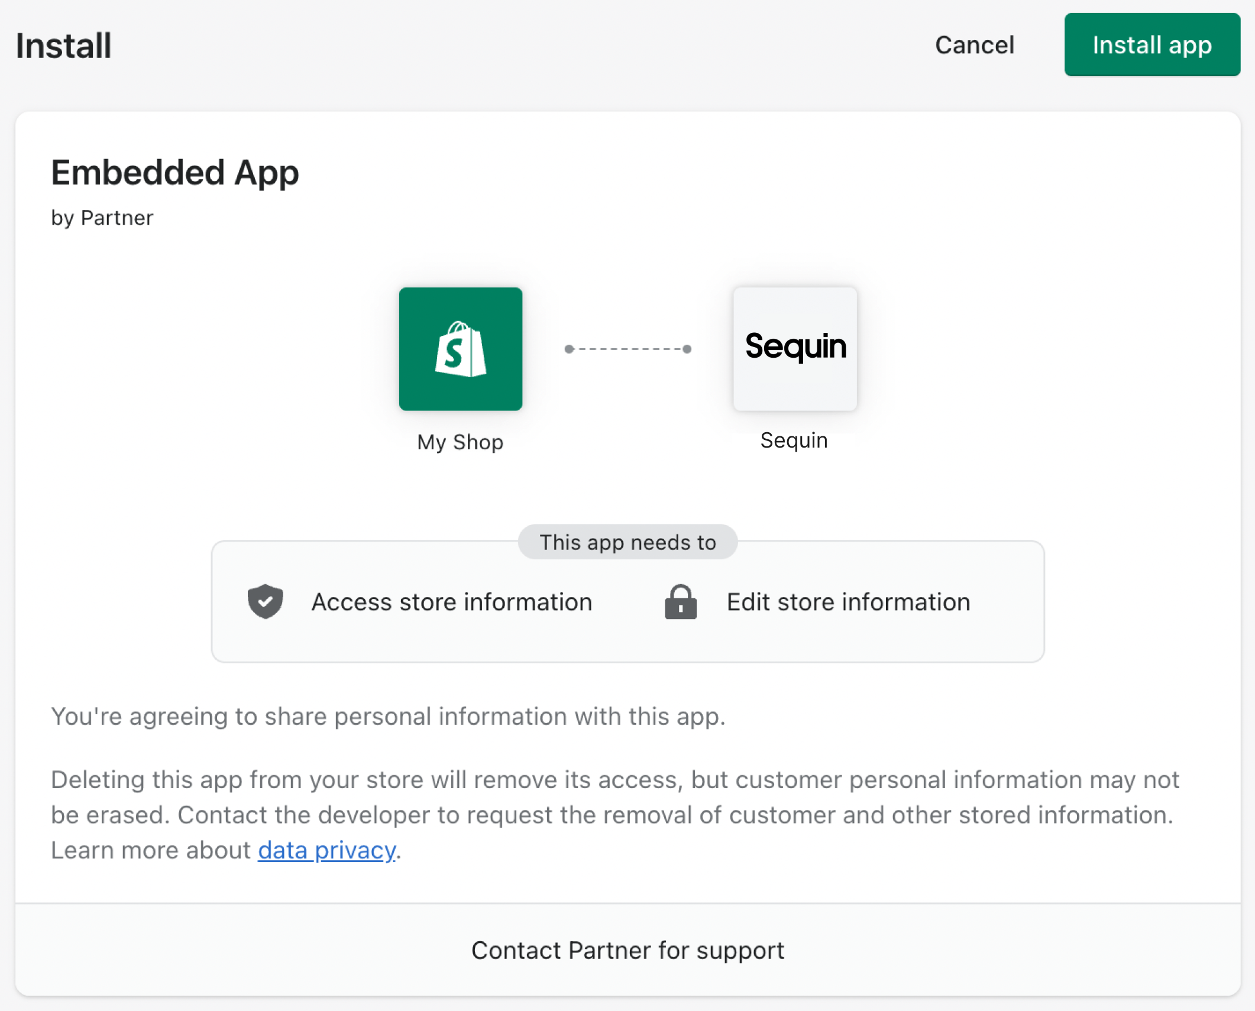Click Access store information permission text
Viewport: 1255px width, 1011px height.
[452, 602]
